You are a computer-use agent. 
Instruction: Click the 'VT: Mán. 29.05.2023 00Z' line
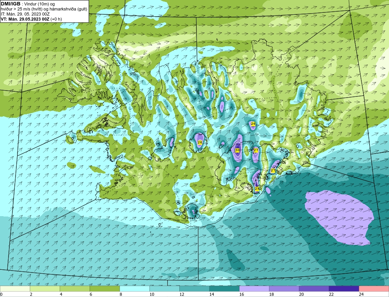click(25, 19)
